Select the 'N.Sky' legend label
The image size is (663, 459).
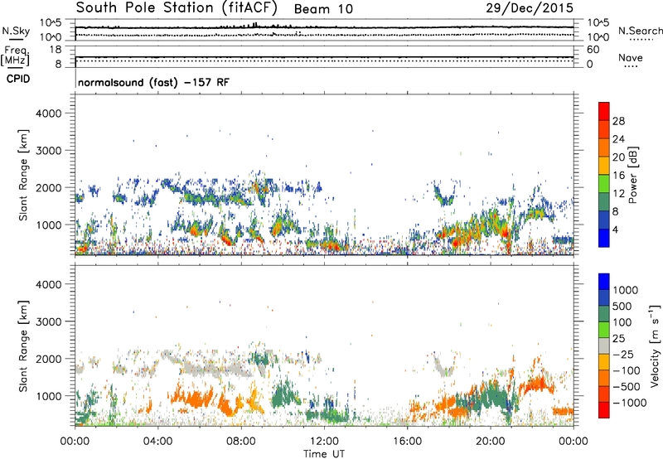click(16, 31)
